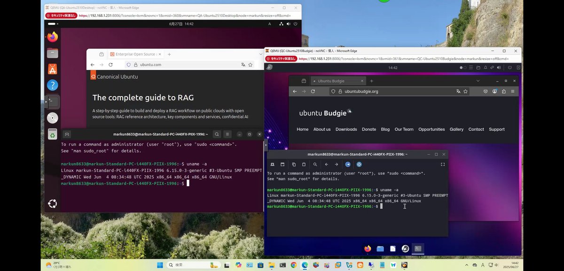
Task: Bookmark the ubuntu.com page with star
Action: coord(251,65)
